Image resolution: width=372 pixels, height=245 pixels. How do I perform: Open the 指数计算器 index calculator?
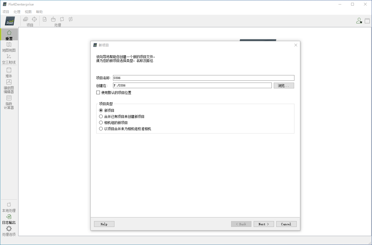click(9, 102)
